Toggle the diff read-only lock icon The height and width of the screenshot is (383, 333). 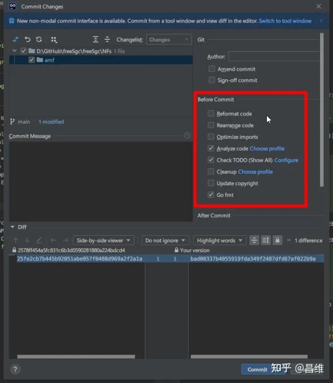click(277, 240)
